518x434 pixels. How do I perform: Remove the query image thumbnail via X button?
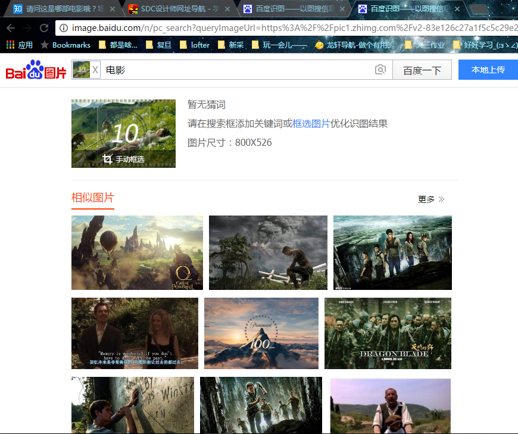pos(95,70)
